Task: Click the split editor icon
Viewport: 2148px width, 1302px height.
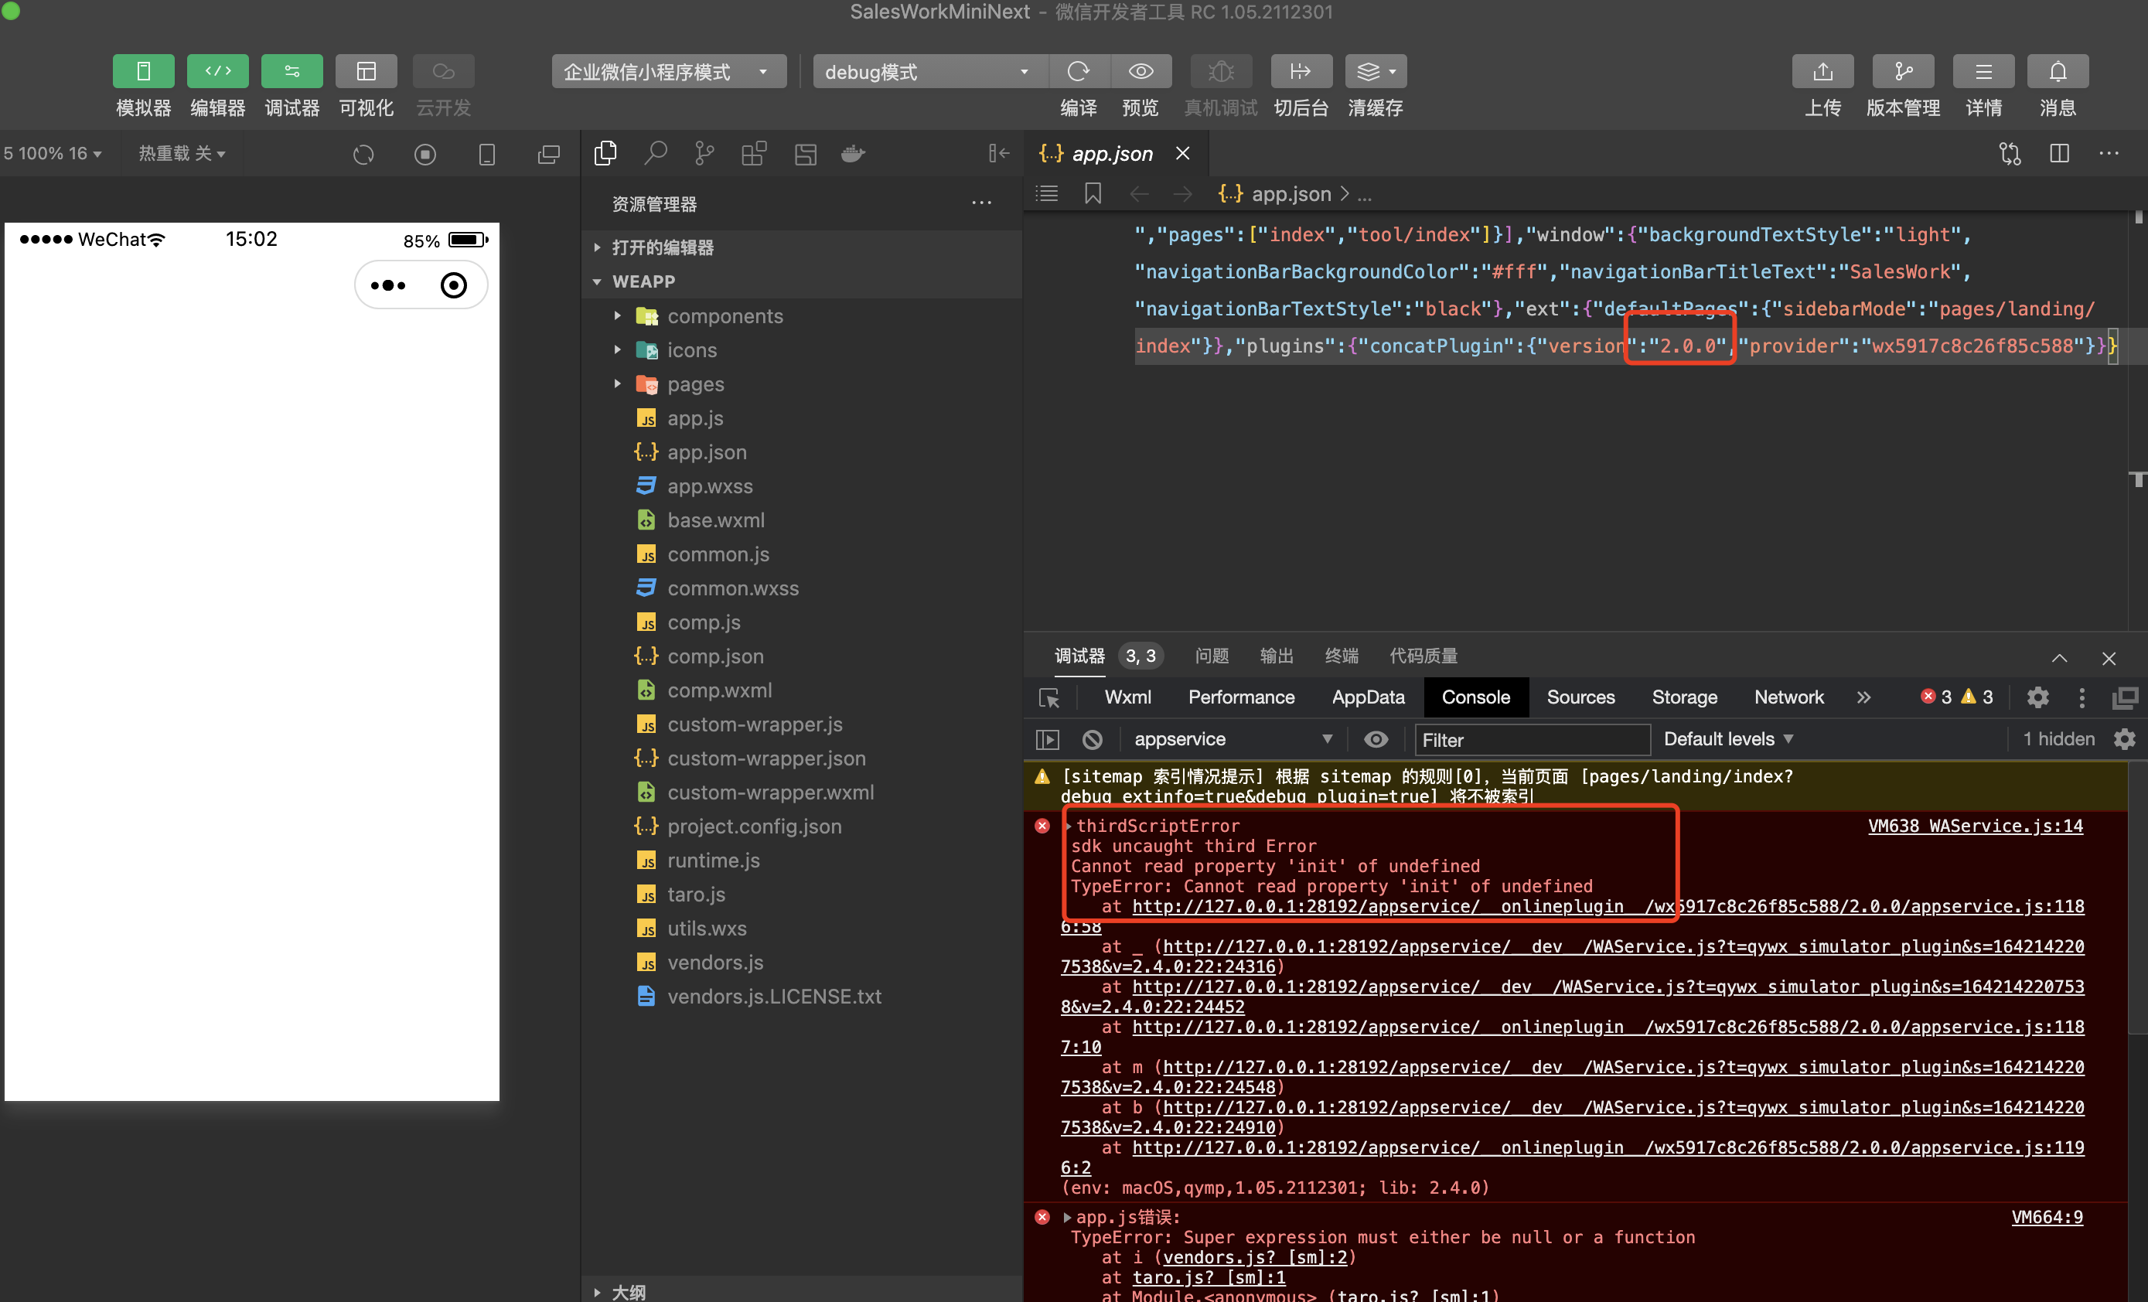Action: [2059, 153]
